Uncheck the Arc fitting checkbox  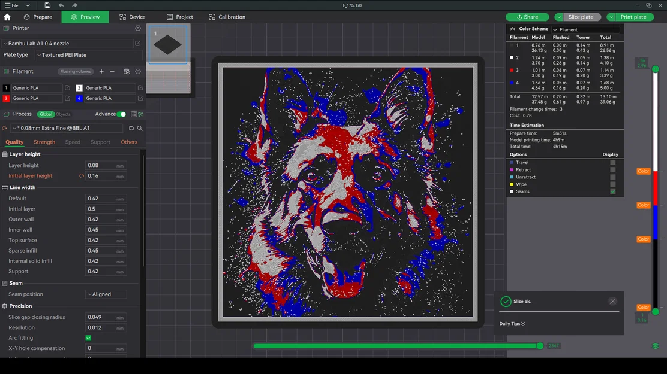coord(89,338)
